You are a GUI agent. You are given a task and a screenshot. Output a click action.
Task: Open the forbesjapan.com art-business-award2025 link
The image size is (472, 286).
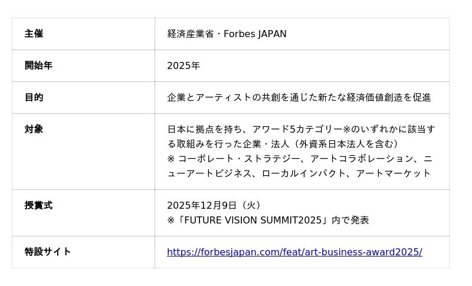pos(294,252)
